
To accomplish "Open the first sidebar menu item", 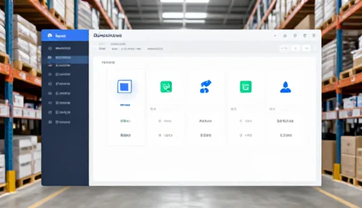I will point(65,49).
